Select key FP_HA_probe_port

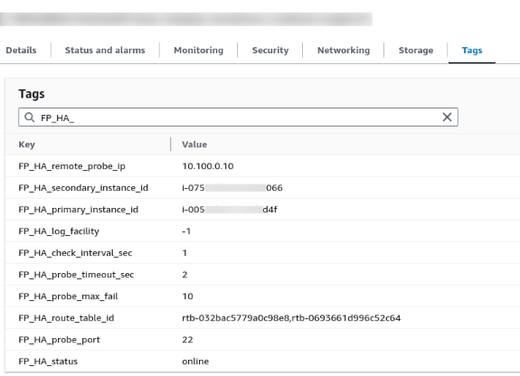coord(59,340)
